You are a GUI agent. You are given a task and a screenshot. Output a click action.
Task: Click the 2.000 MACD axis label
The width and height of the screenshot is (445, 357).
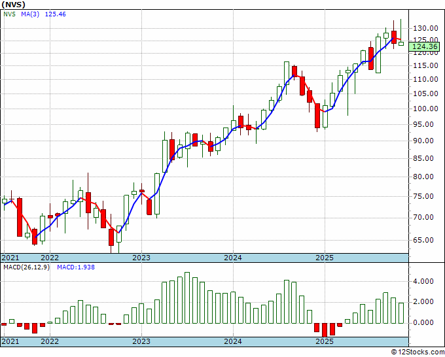[423, 301]
